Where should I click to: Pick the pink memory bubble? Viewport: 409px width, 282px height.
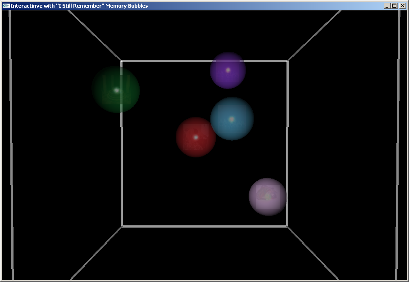pyautogui.click(x=268, y=197)
